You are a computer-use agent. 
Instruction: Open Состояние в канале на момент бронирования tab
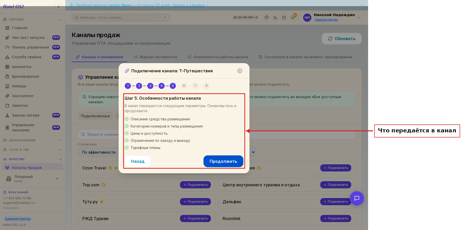click(x=305, y=57)
